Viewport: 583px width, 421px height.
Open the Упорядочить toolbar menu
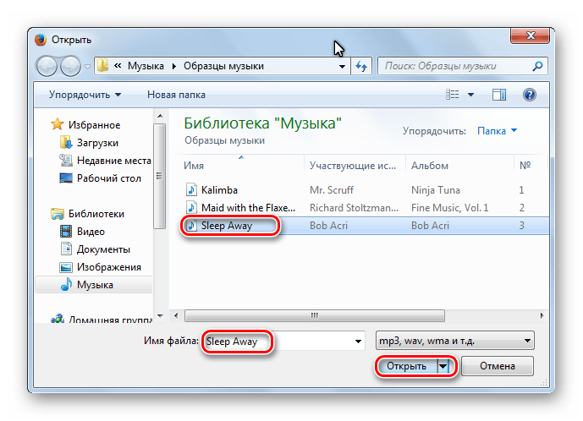85,95
